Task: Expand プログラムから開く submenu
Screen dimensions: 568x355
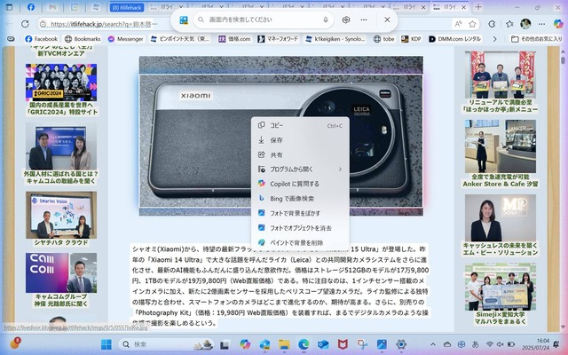Action: pos(300,170)
